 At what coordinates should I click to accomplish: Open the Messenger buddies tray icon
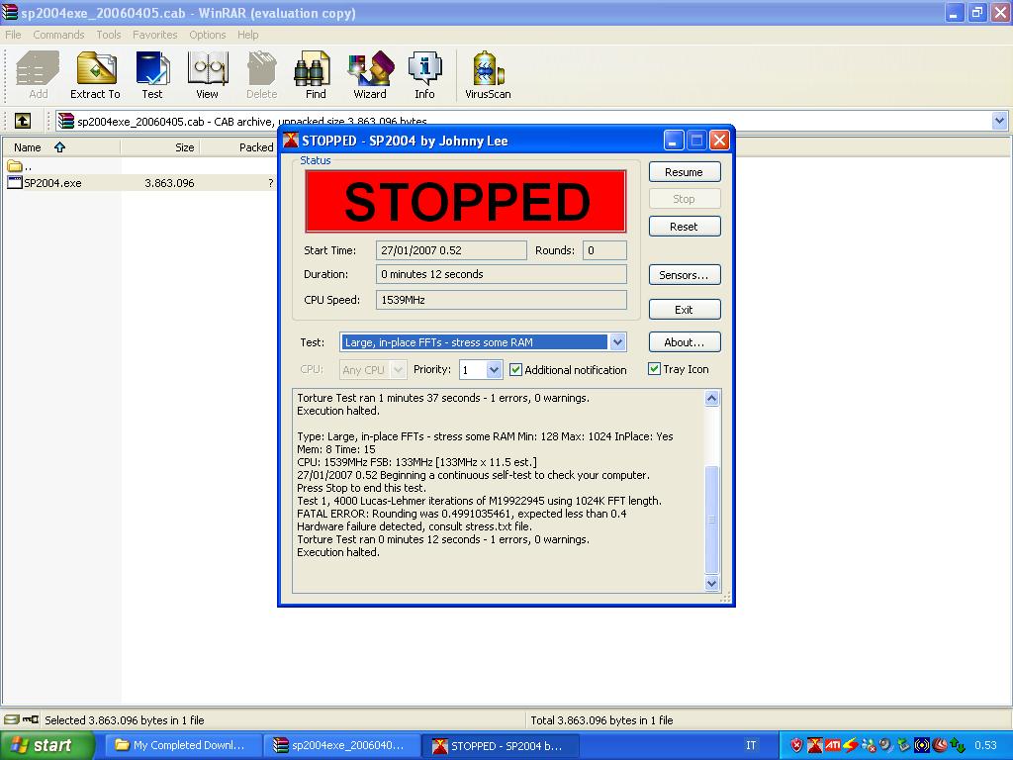(x=869, y=745)
